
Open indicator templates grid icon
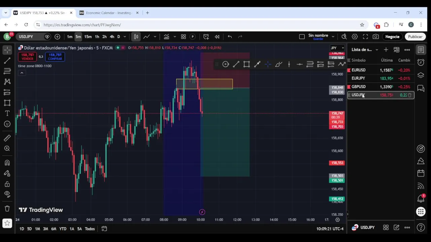184,37
